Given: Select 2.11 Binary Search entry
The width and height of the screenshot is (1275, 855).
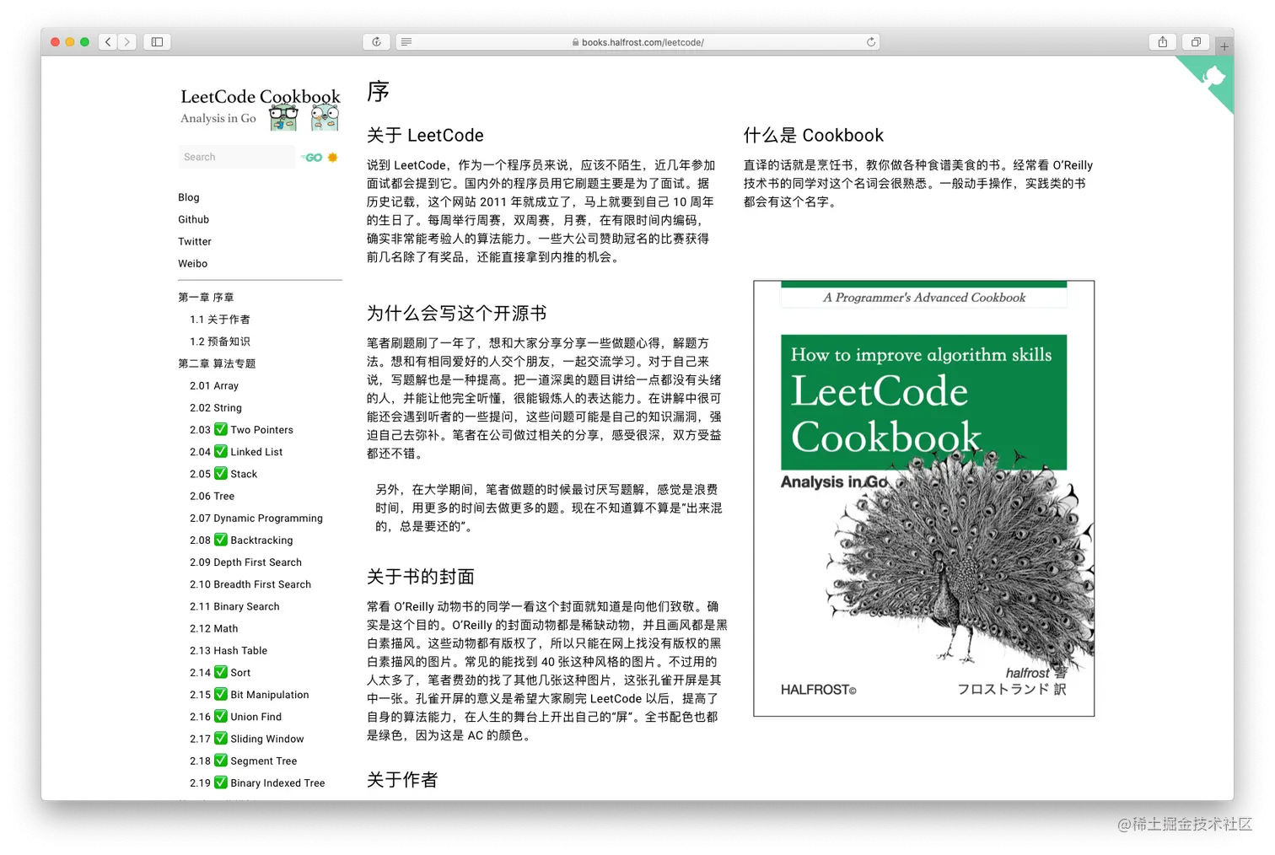Looking at the screenshot, I should (234, 606).
